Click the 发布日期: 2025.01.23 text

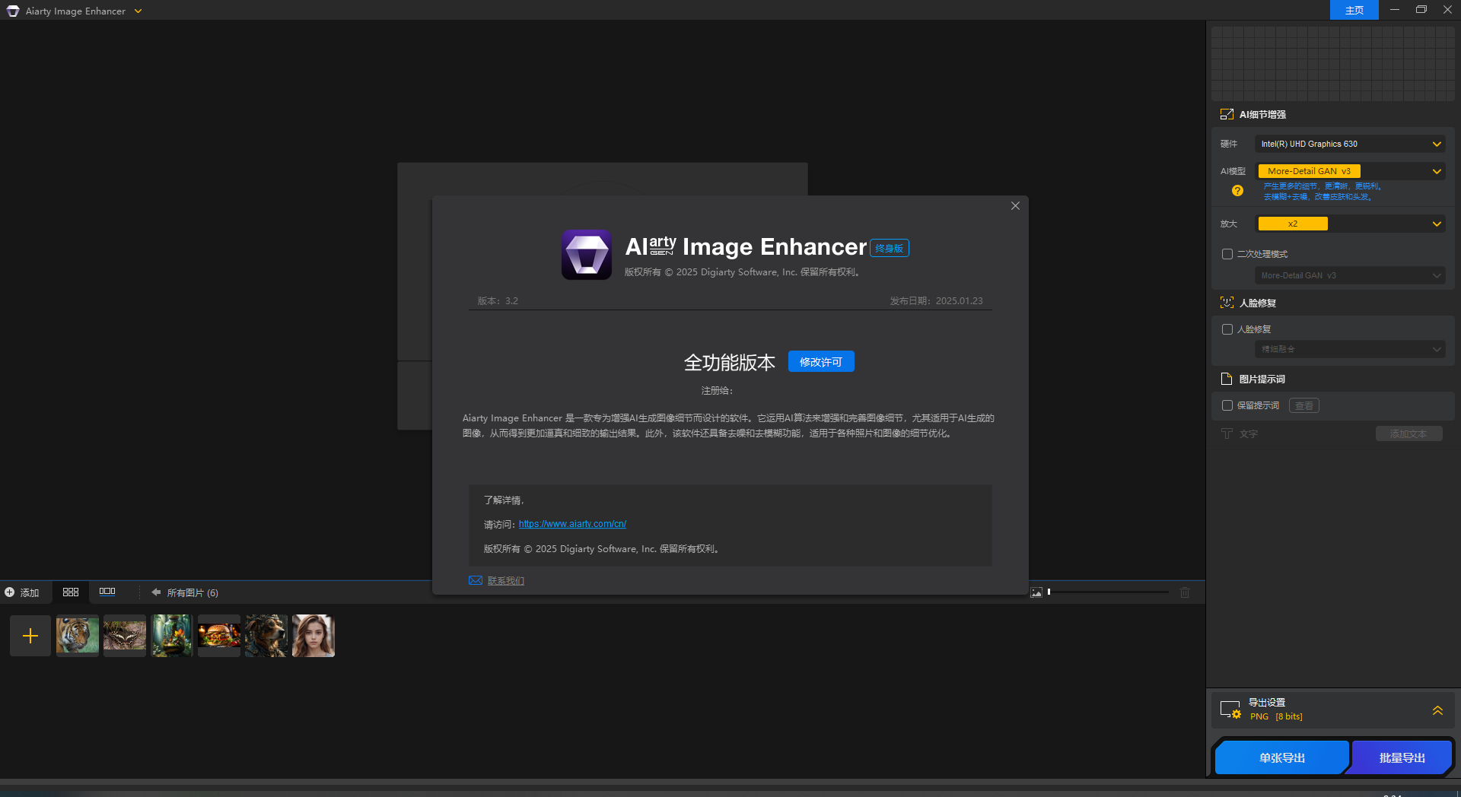936,300
